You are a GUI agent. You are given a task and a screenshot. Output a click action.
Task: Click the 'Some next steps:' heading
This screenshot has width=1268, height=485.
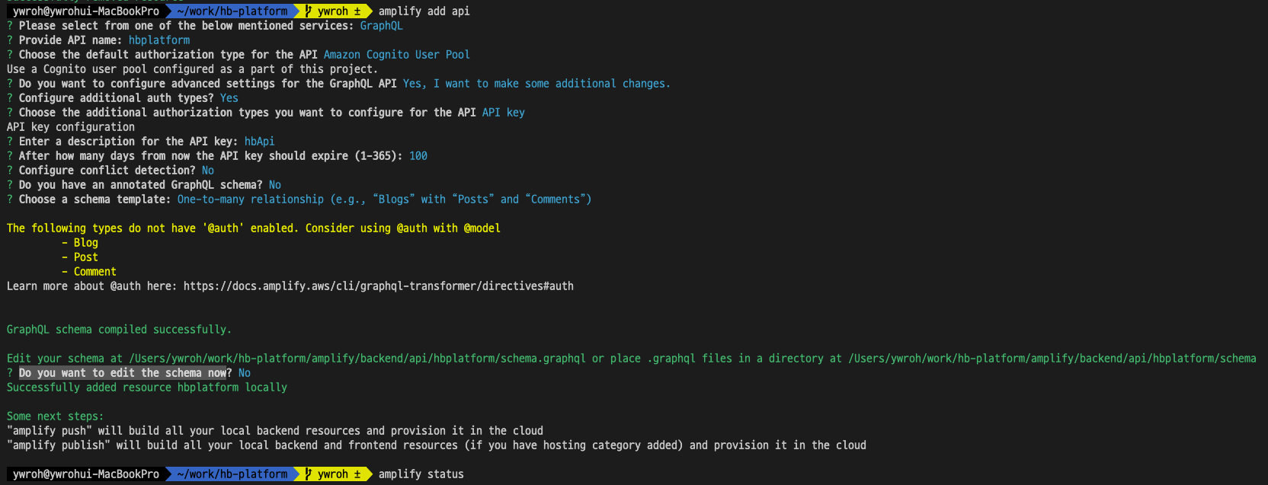pos(56,416)
